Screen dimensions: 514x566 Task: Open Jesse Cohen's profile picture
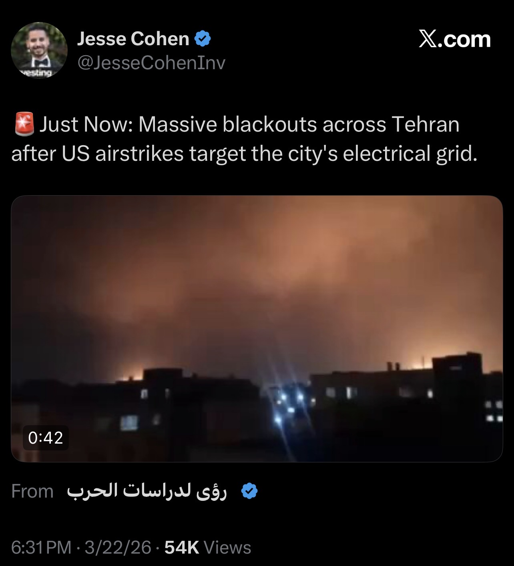(39, 50)
